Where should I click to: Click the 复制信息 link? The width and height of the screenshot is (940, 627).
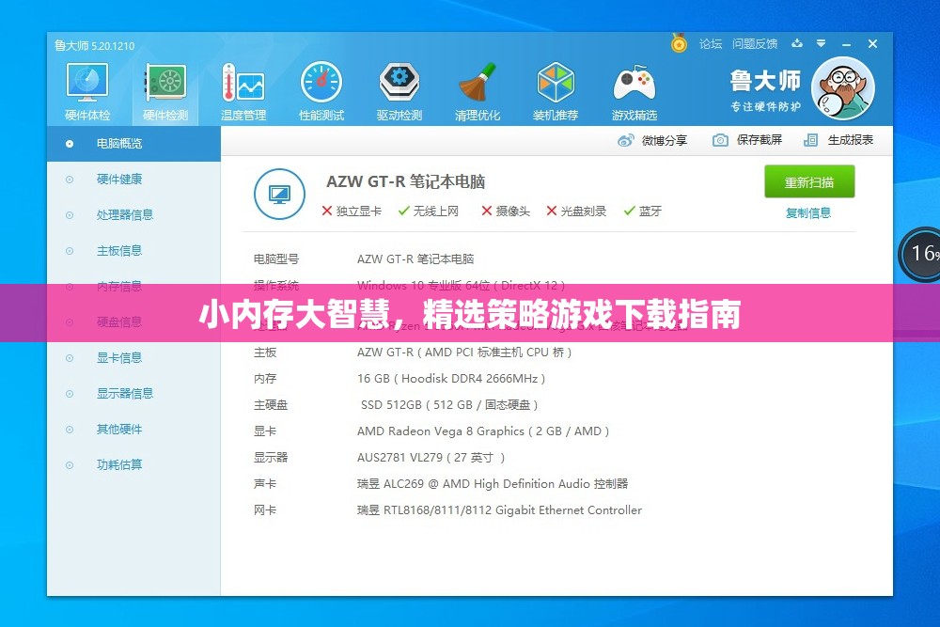coord(808,212)
